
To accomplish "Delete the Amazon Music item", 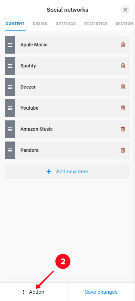I will pyautogui.click(x=123, y=129).
